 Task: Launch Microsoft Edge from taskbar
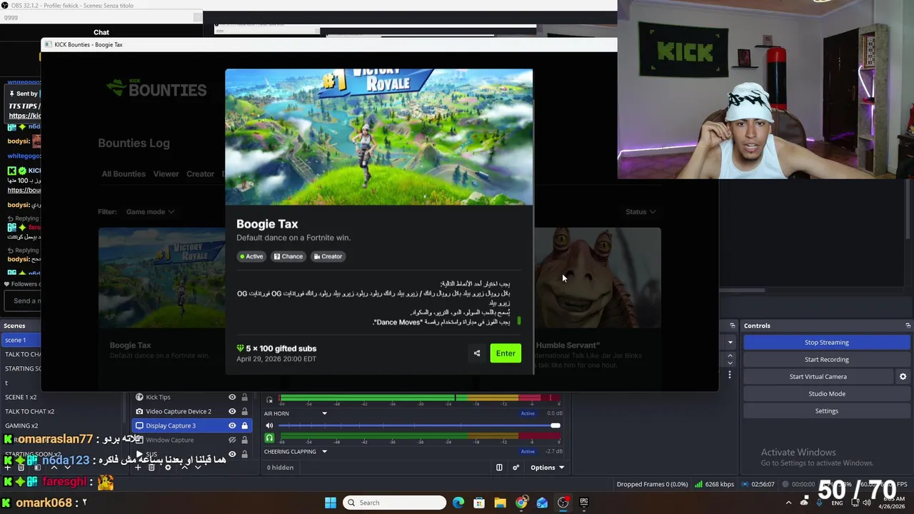click(458, 503)
